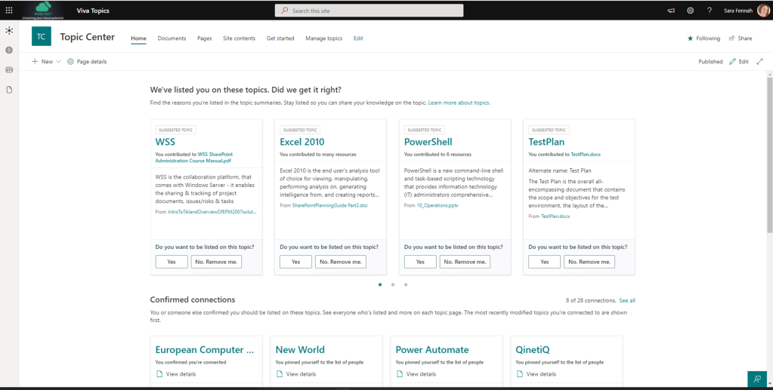The height and width of the screenshot is (390, 773).
Task: Open Sara Fennah's profile picture
Action: [763, 11]
